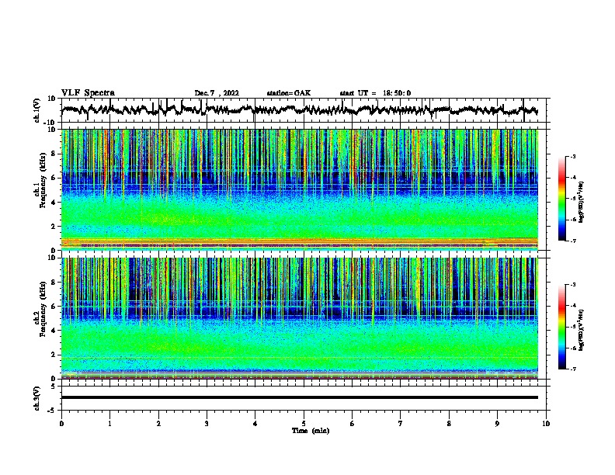Click the ch.1 colorbar log(PSD) units label
The height and width of the screenshot is (475, 615).
click(582, 202)
